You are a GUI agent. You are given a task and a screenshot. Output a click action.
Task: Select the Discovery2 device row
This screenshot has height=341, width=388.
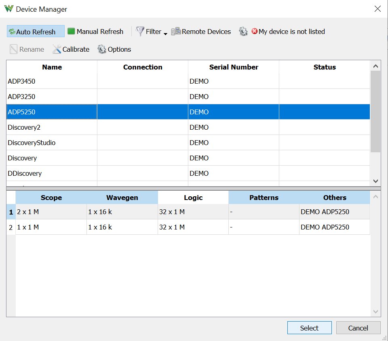click(188, 127)
